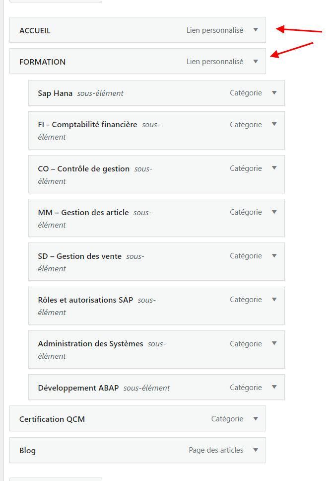Image resolution: width=336 pixels, height=481 pixels.
Task: Expand SD – Gestion des vente arrow
Action: coord(274,256)
